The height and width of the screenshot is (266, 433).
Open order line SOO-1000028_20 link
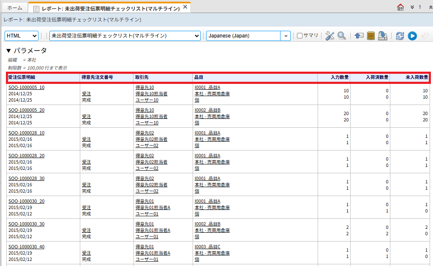27,156
